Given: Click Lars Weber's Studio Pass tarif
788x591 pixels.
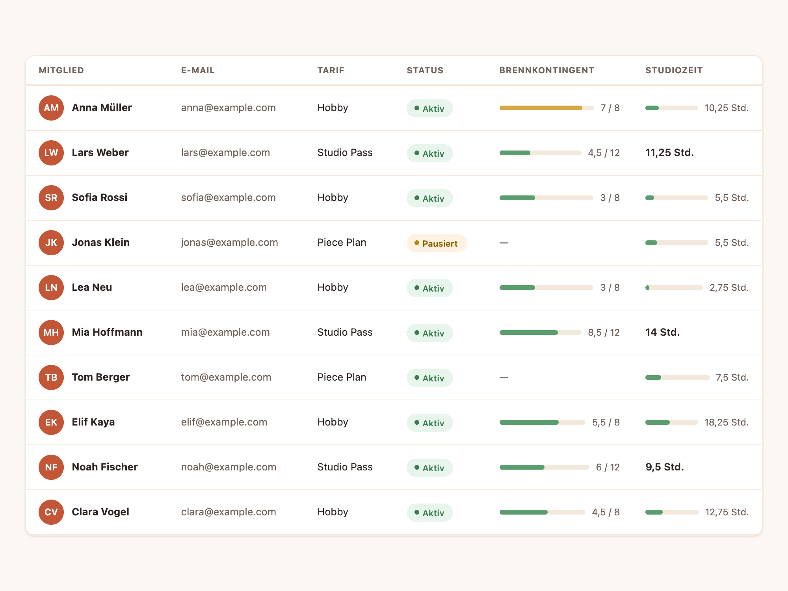Looking at the screenshot, I should pos(345,153).
